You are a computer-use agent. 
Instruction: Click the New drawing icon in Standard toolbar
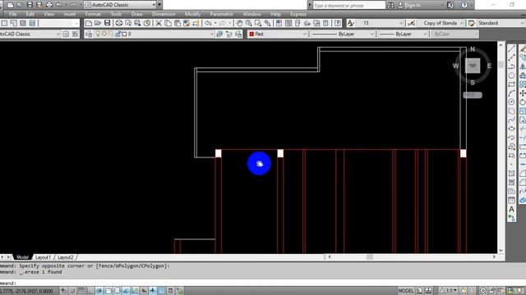pos(89,23)
